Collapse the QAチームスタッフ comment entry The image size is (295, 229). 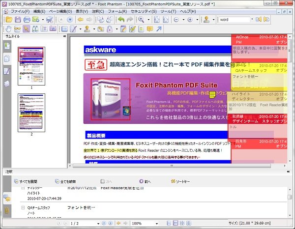[23, 207]
